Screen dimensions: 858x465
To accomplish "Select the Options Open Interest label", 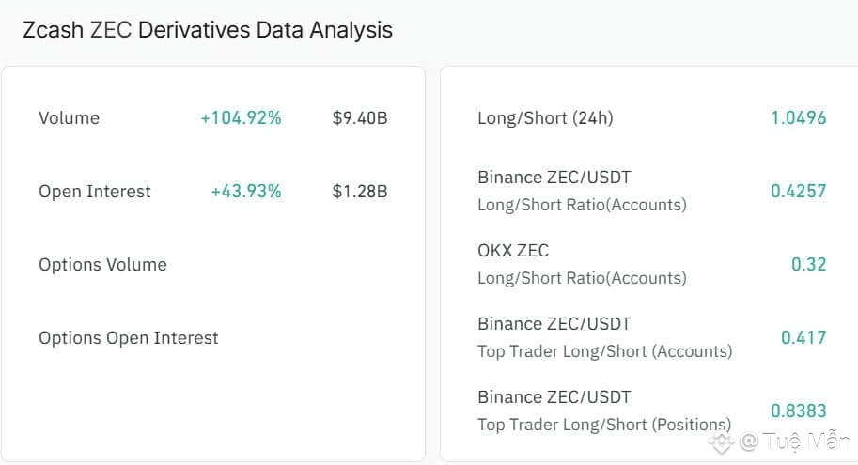I will point(129,338).
